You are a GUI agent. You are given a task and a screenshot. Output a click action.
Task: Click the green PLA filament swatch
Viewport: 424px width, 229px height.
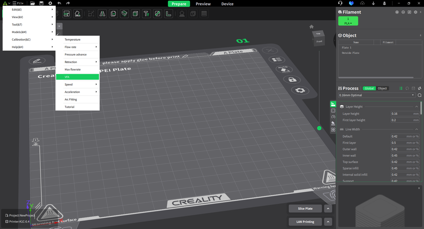[348, 21]
